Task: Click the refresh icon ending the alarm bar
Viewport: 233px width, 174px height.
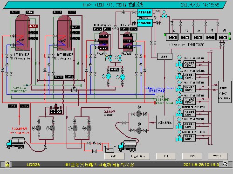Action: tap(225, 164)
